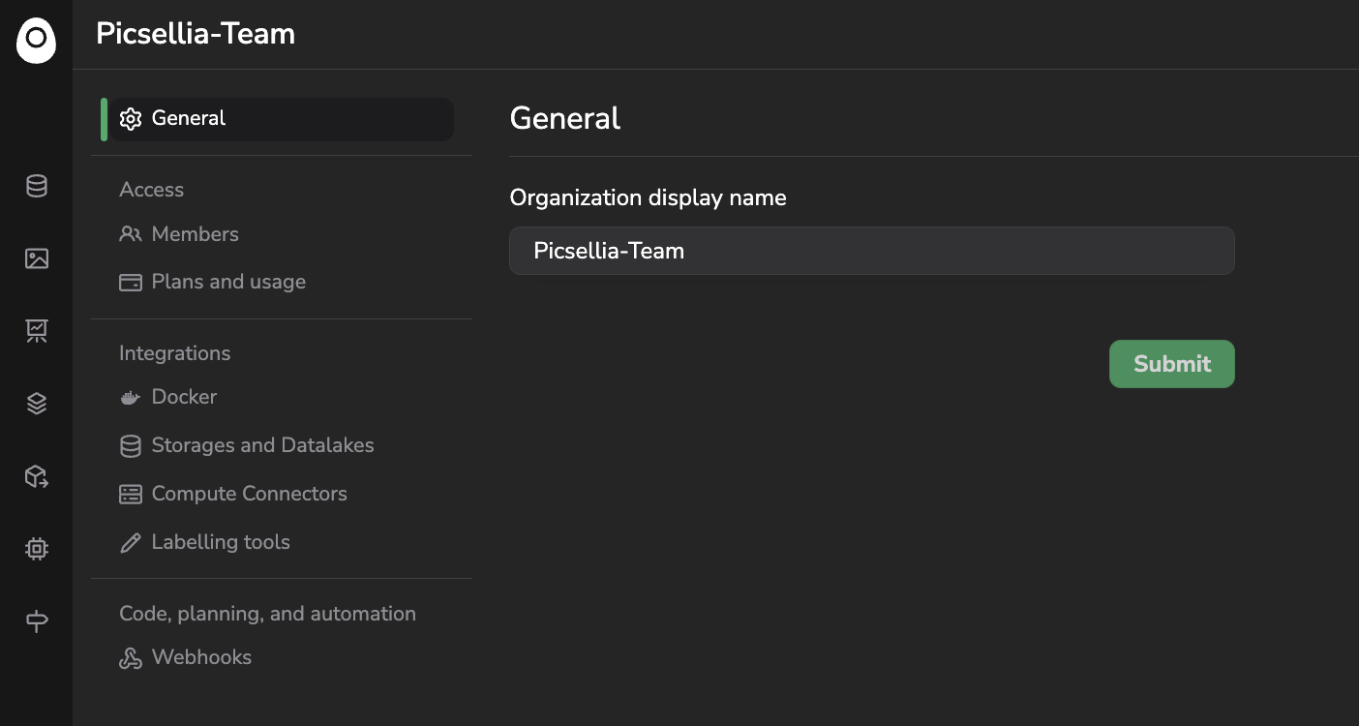Open the Webhooks settings page
The width and height of the screenshot is (1359, 726).
click(x=201, y=657)
